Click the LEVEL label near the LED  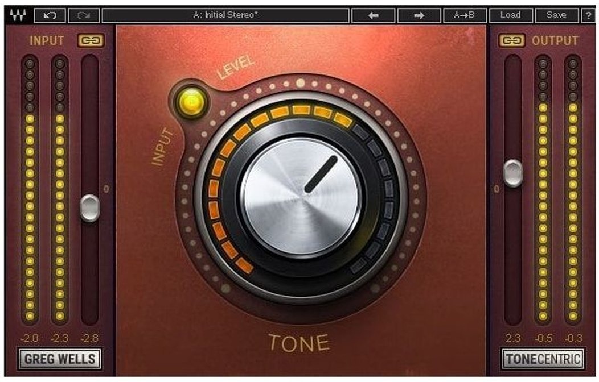pyautogui.click(x=236, y=67)
